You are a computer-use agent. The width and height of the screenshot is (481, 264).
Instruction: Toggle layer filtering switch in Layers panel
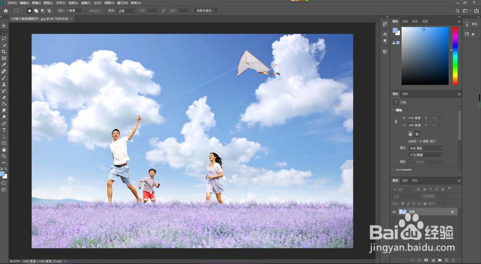coord(449,189)
